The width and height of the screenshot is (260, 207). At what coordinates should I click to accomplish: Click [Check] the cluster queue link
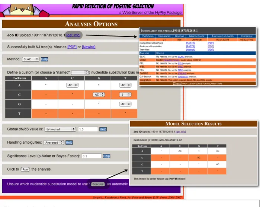[x=177, y=83]
